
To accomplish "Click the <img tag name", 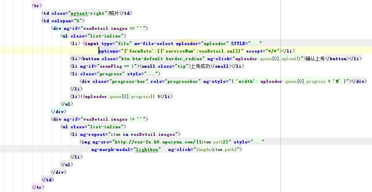I will click(85, 142).
